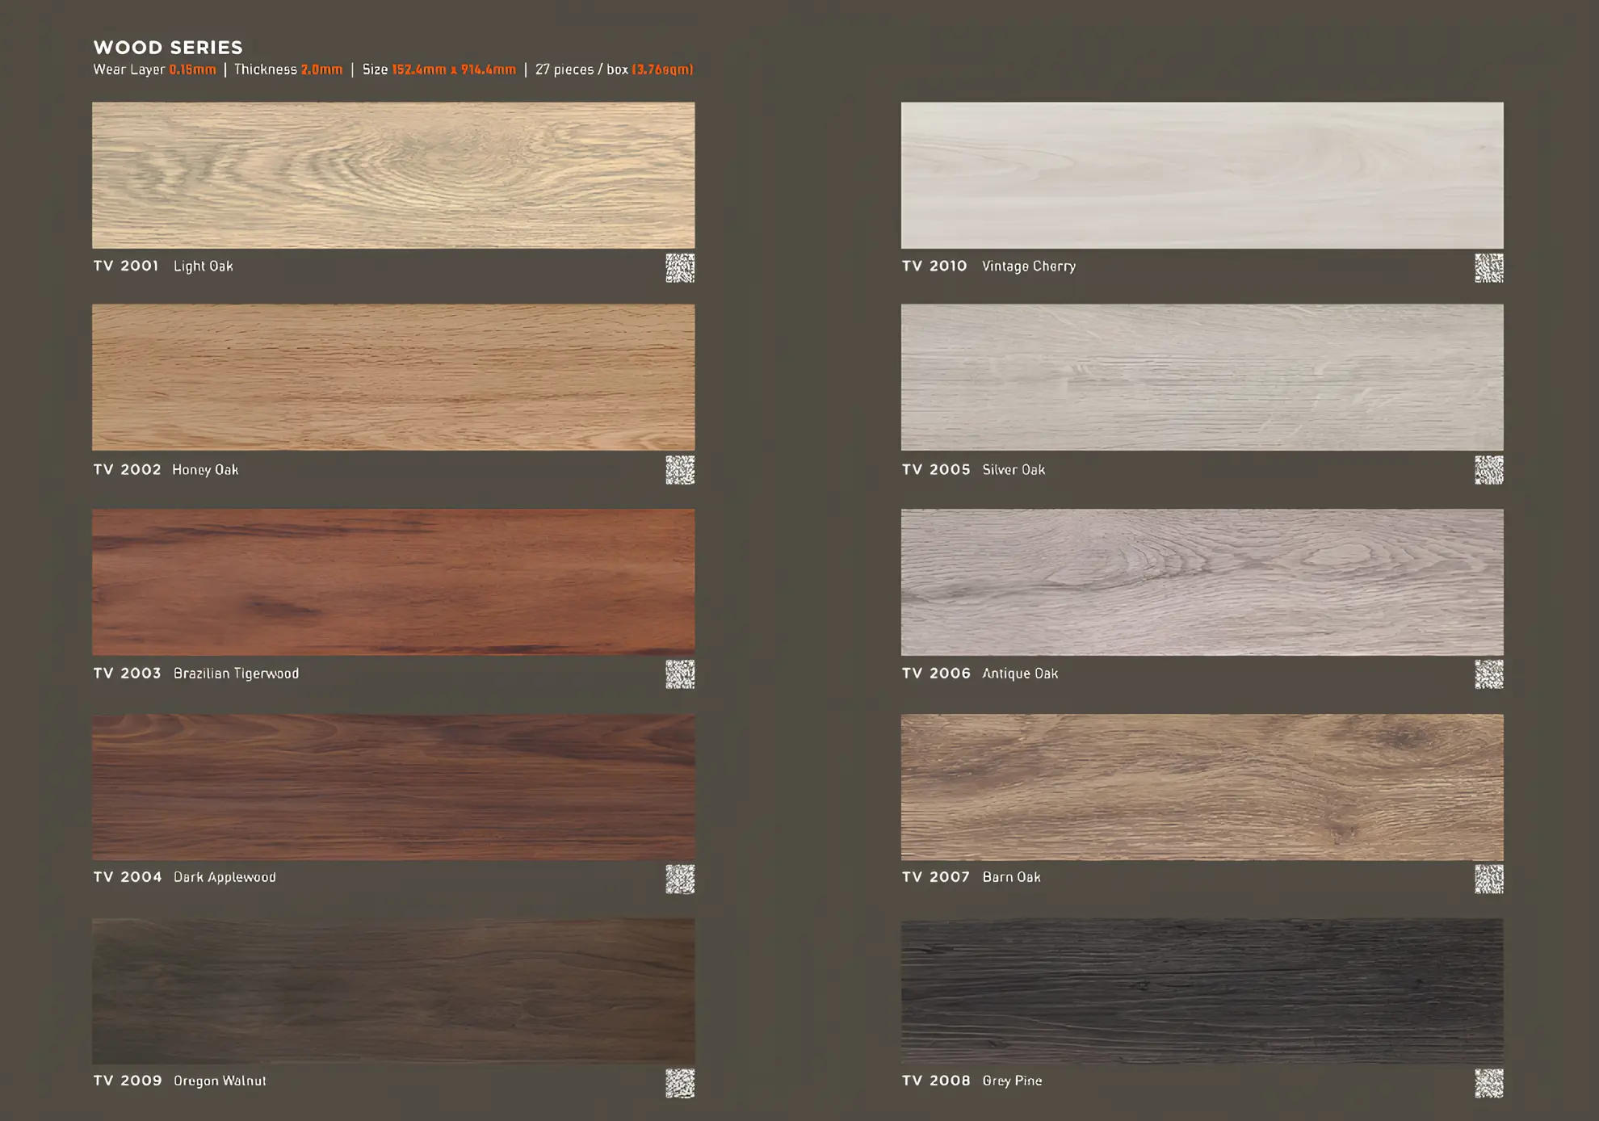Click the Thickness 2.0mm value
Screen dimensions: 1599x1121
[x=322, y=69]
